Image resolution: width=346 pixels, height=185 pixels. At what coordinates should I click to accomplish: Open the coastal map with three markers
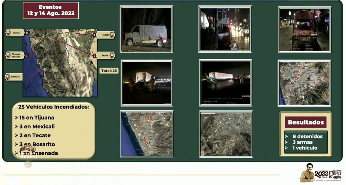(x=147, y=134)
